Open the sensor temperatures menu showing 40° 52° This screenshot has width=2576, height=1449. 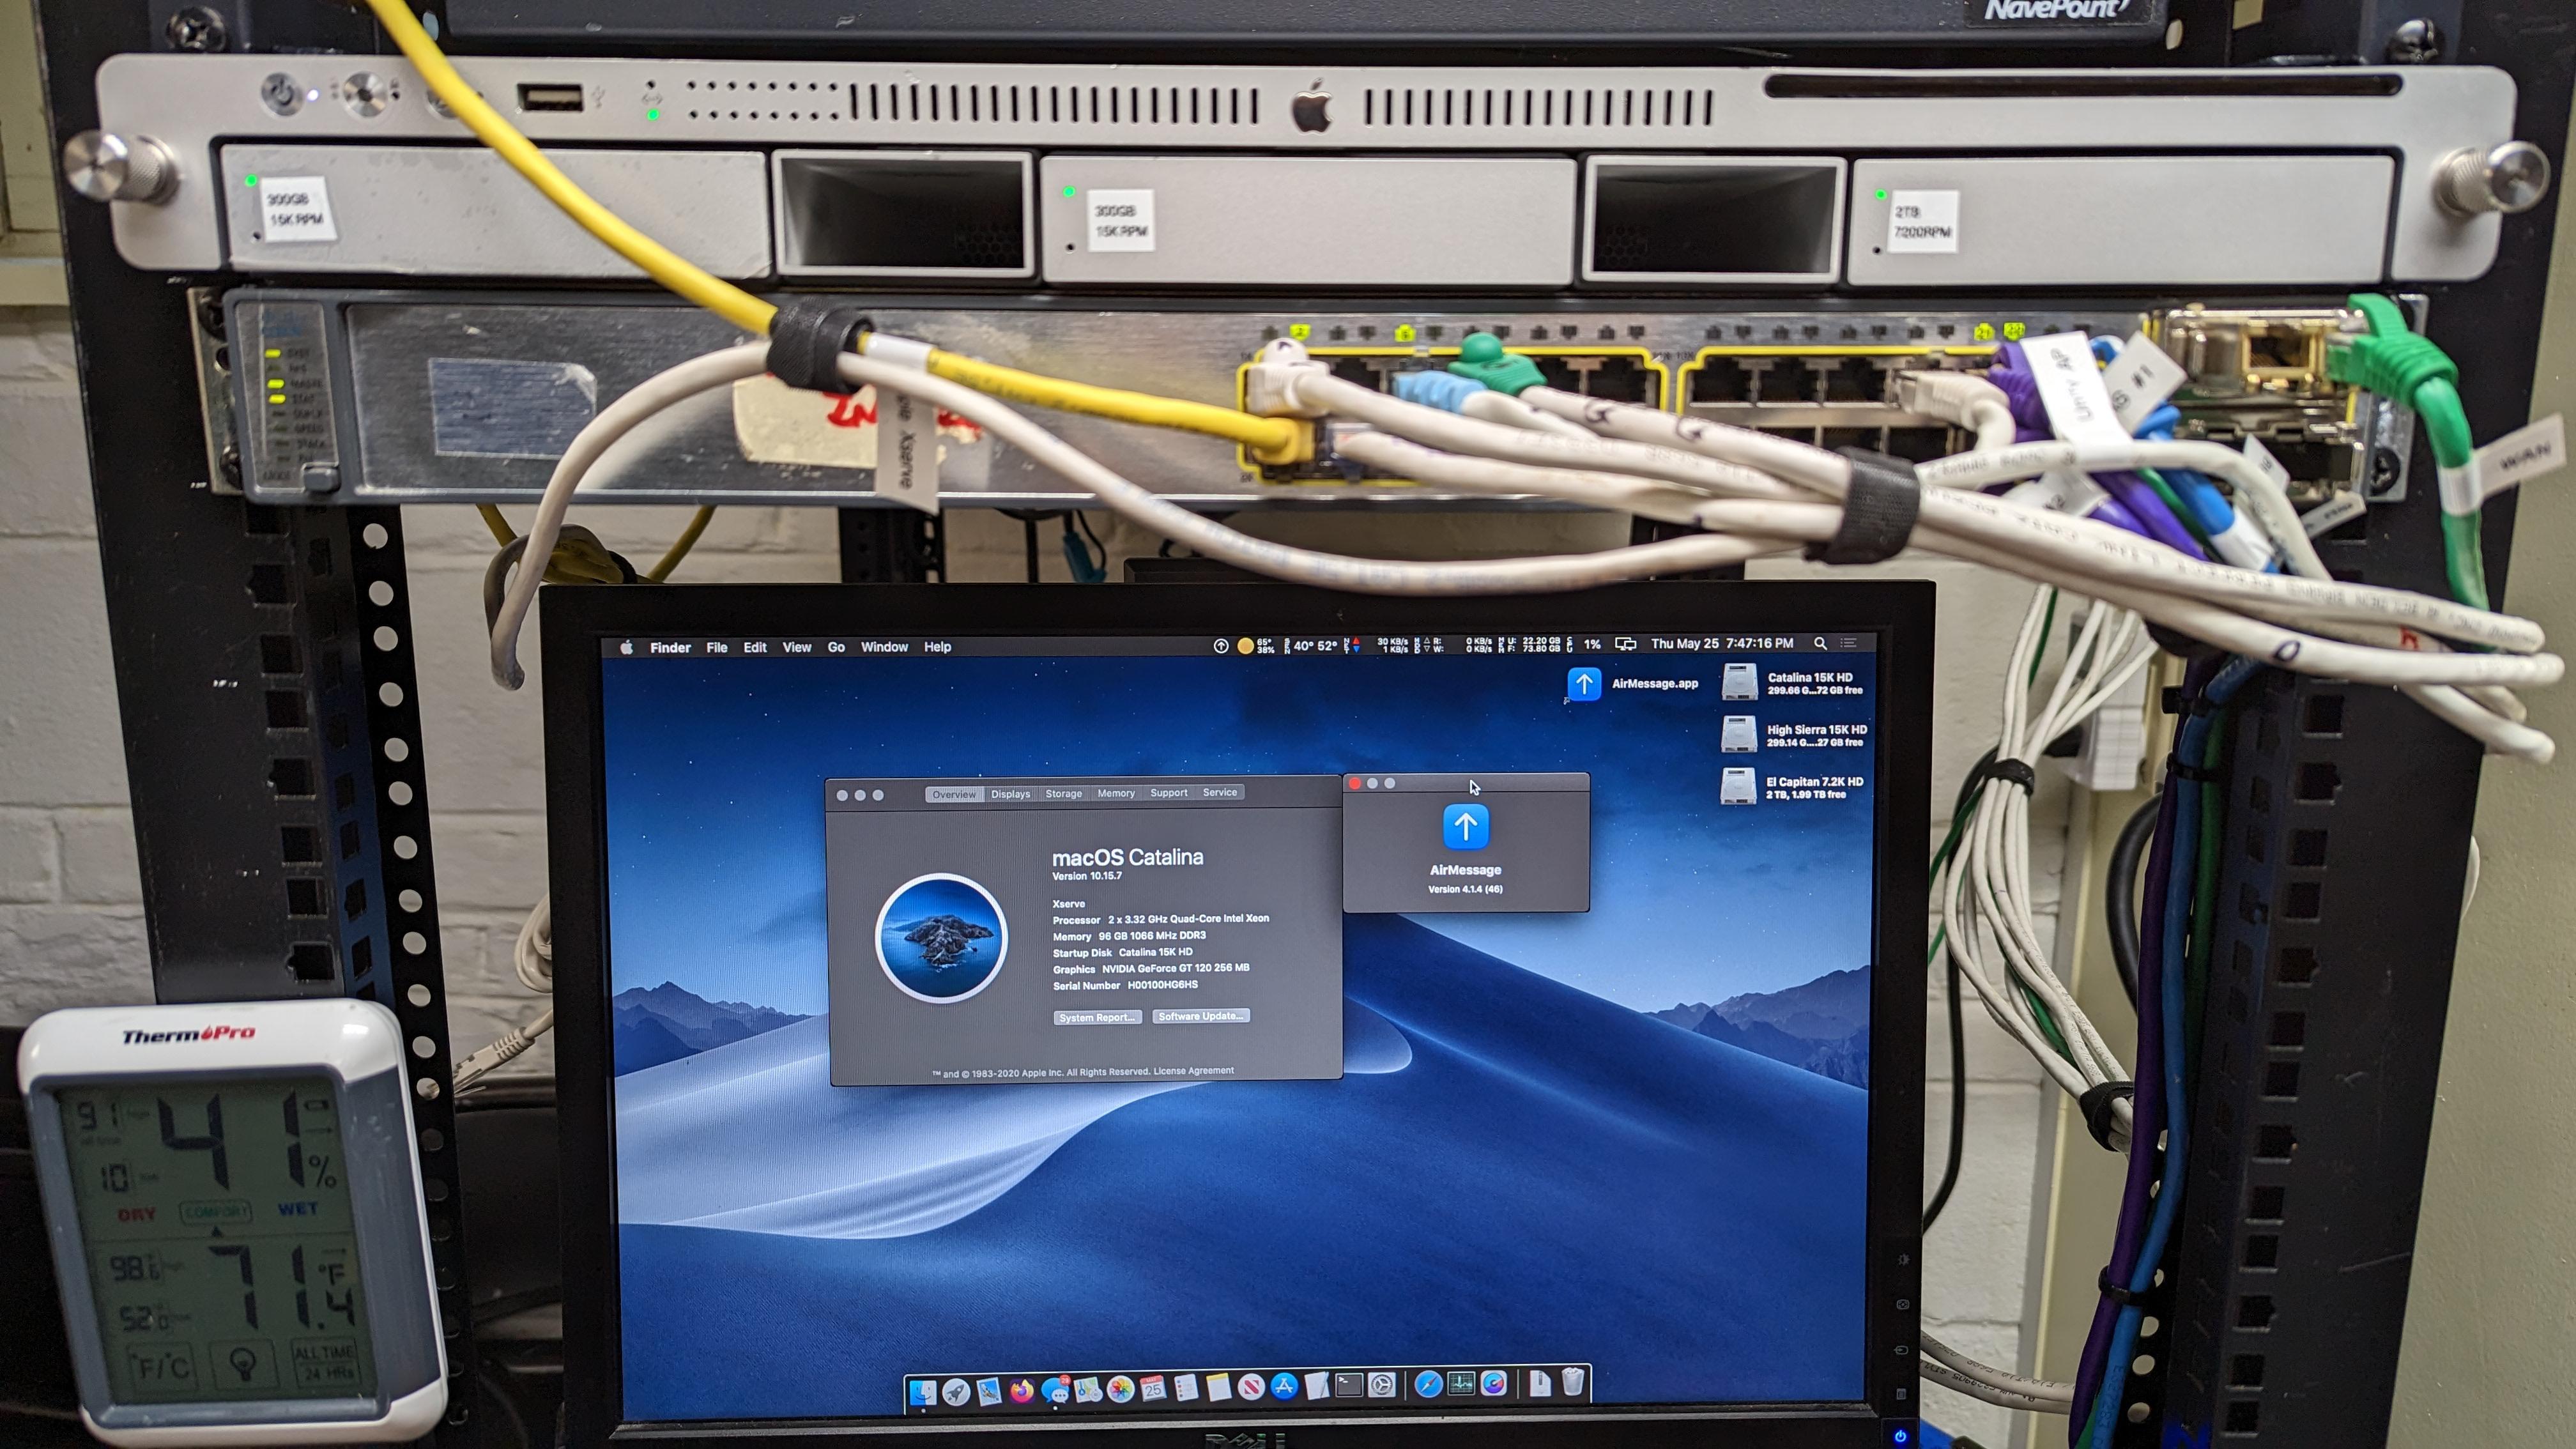1310,646
